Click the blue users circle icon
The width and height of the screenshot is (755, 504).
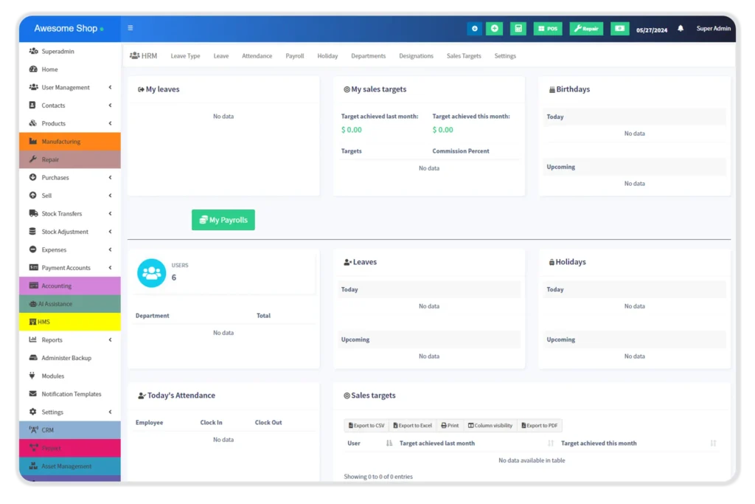tap(152, 273)
